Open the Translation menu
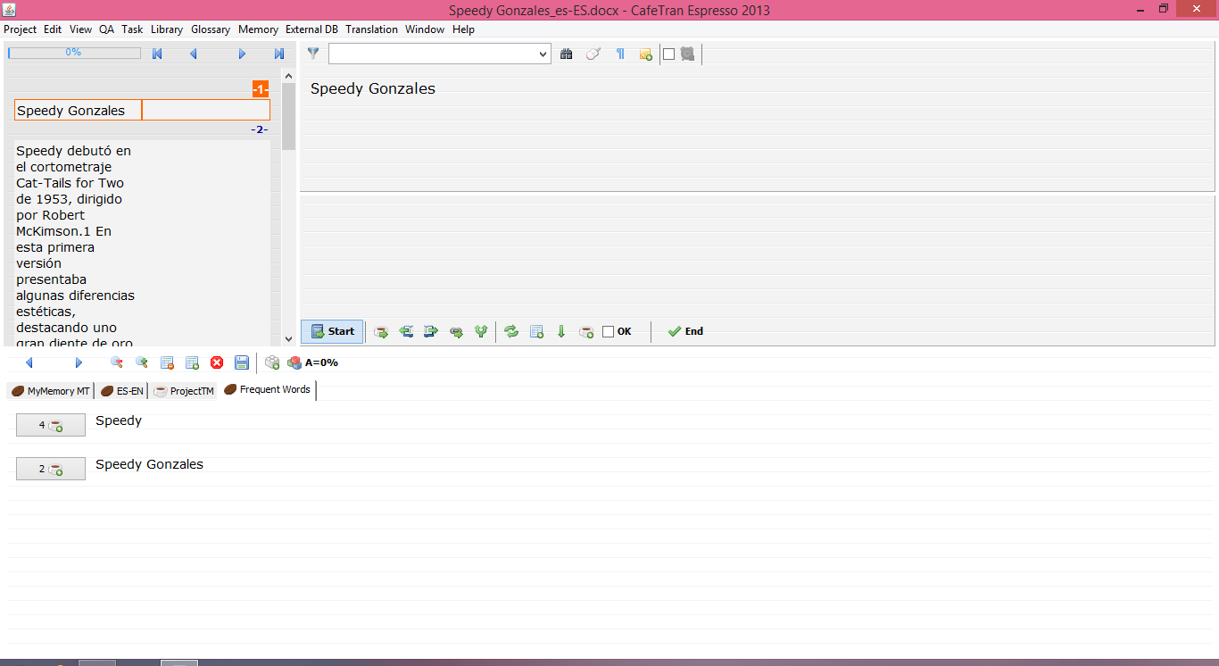 point(371,29)
